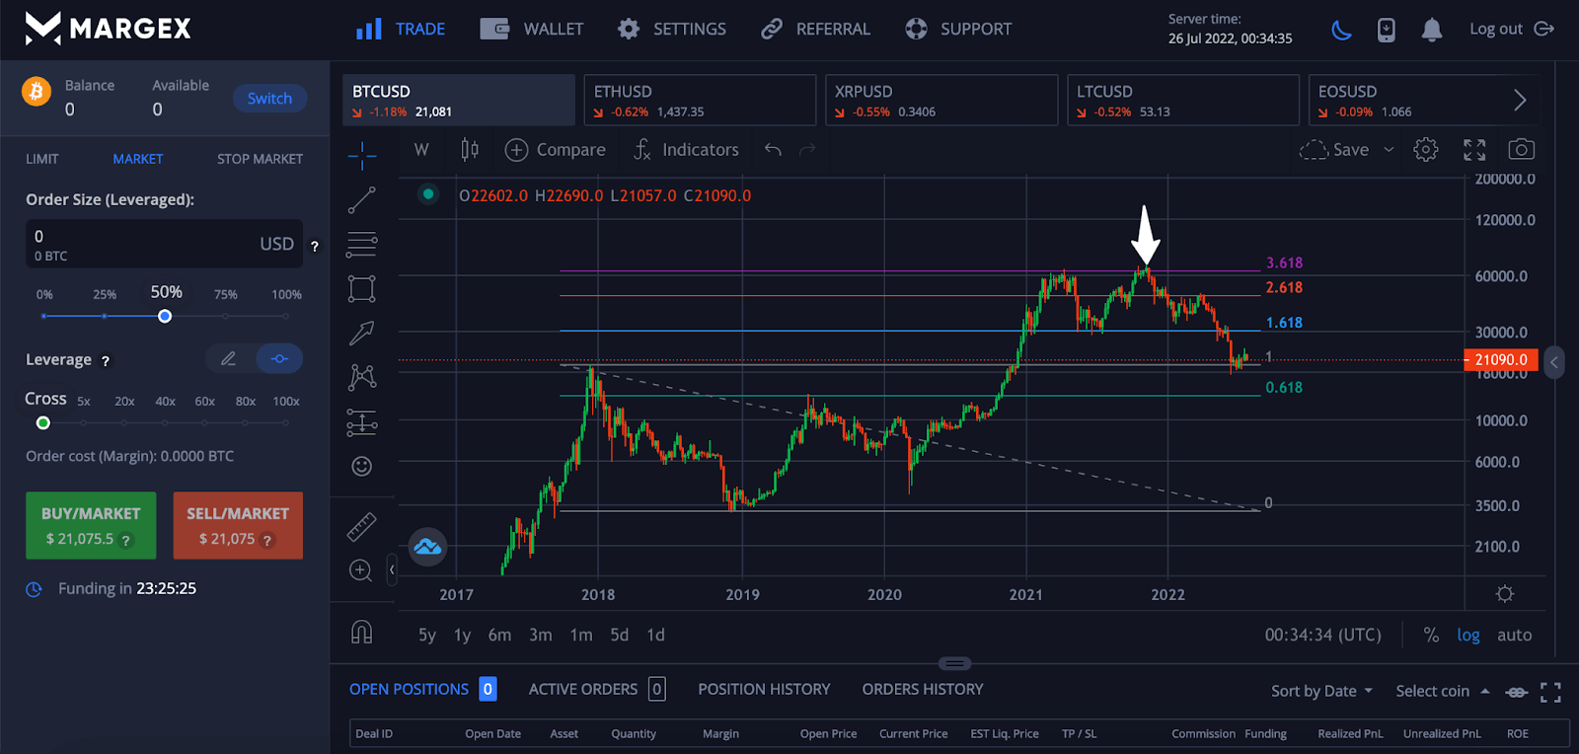Set order size slider to 75%

226,316
